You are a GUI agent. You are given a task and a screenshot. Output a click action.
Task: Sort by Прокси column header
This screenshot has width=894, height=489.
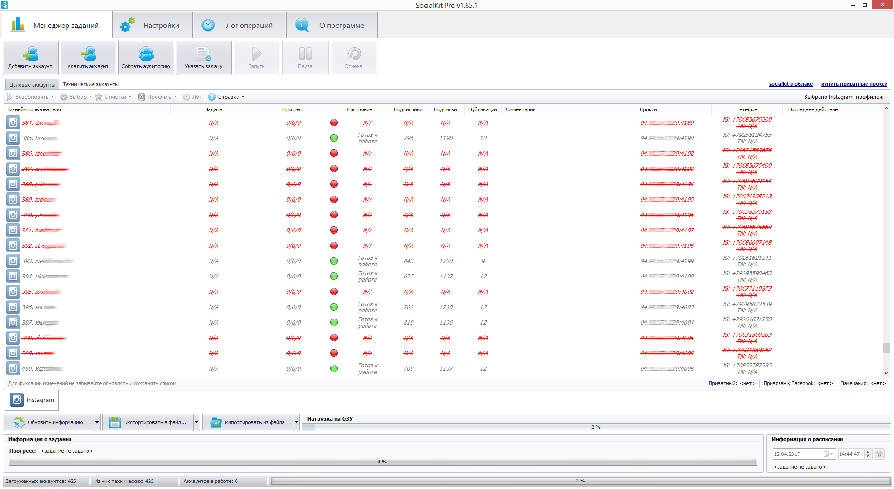pyautogui.click(x=674, y=109)
